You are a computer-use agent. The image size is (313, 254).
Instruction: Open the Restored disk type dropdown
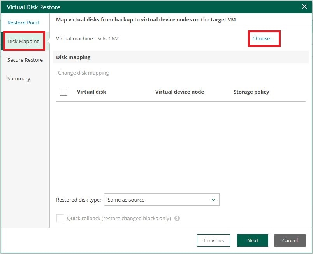[x=162, y=200]
